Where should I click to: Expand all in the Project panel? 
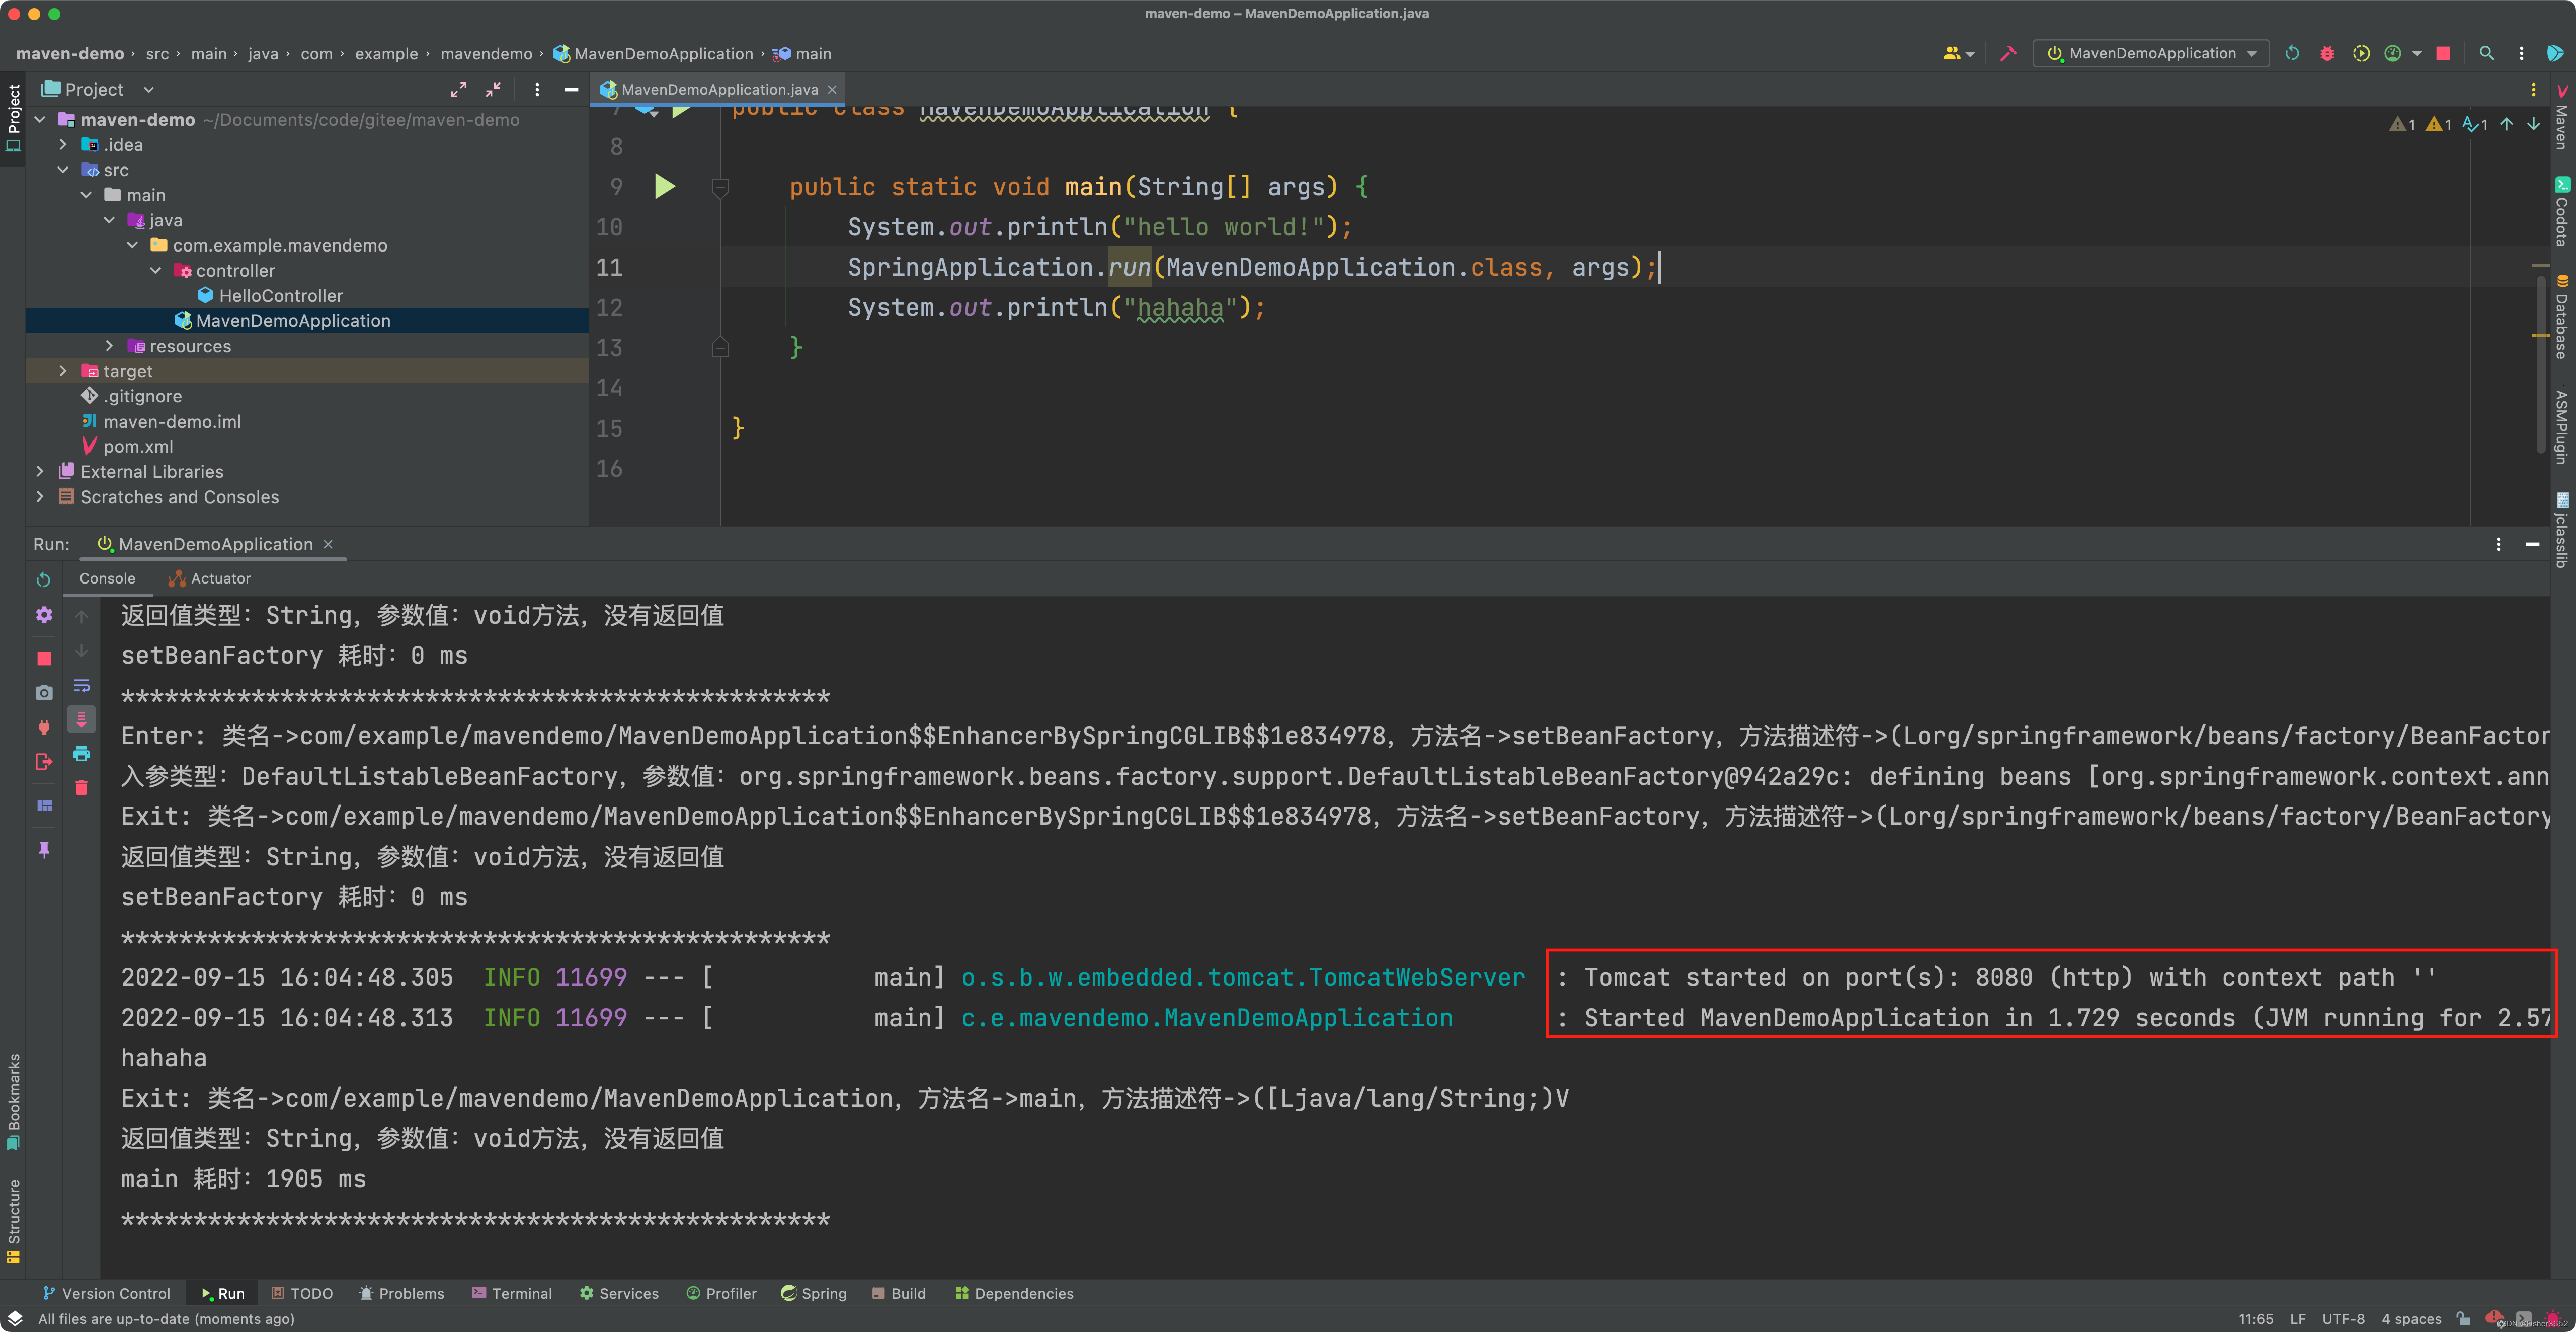[459, 90]
